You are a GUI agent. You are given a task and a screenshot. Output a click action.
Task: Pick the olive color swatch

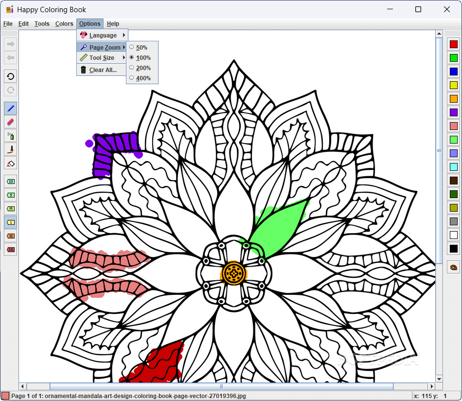pos(453,208)
